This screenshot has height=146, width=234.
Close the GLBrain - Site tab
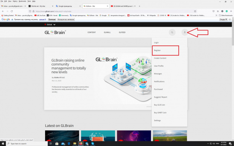coord(107,6)
